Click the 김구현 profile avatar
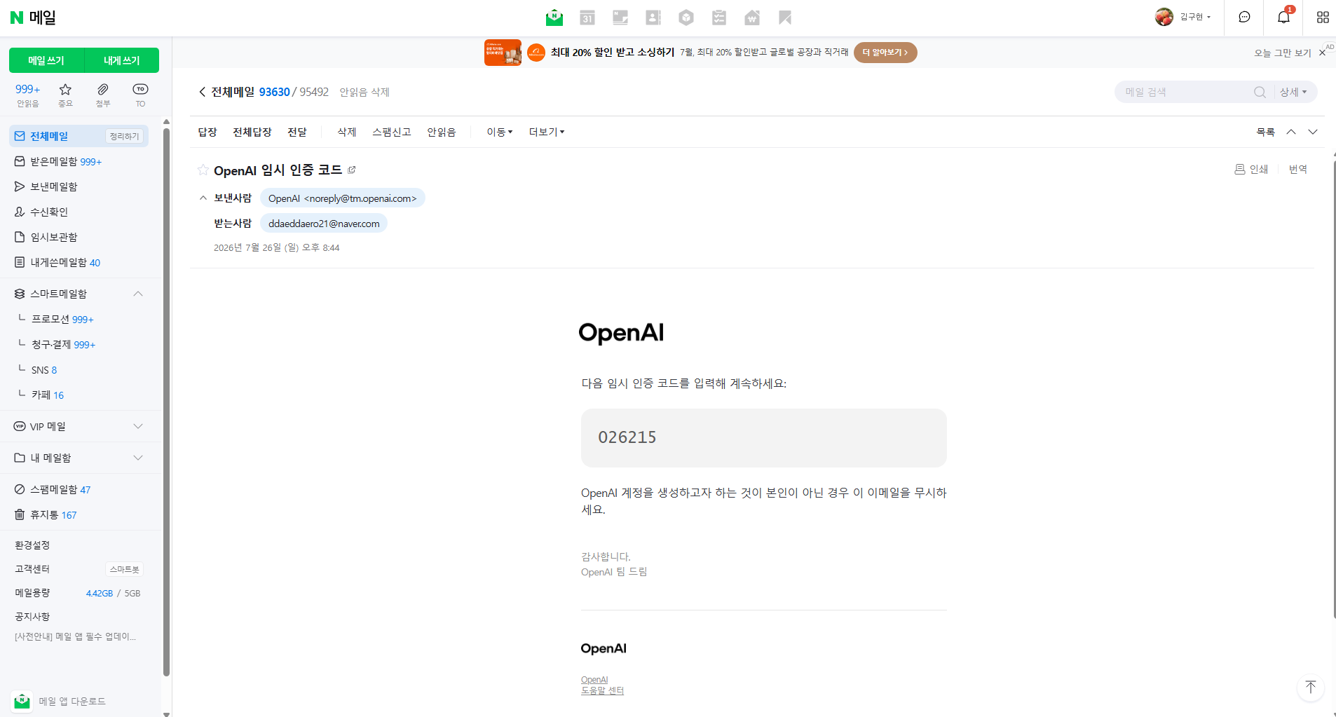1336x717 pixels. (x=1164, y=17)
